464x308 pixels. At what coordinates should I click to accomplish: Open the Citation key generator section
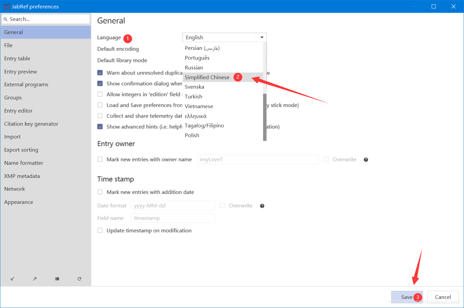pyautogui.click(x=45, y=124)
